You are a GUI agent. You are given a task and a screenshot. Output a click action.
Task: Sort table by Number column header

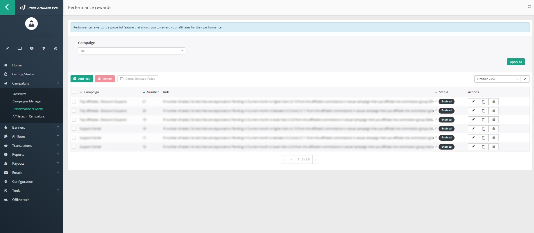(x=153, y=92)
